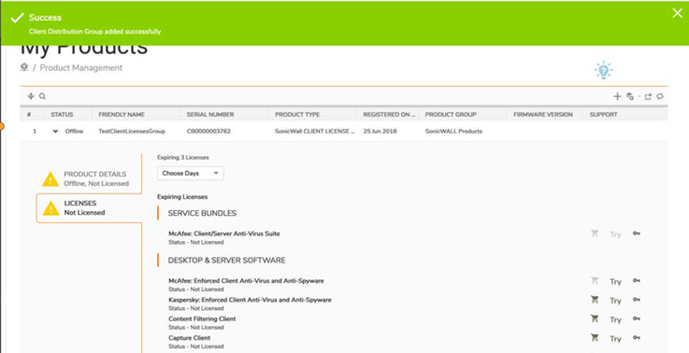The width and height of the screenshot is (689, 353).
Task: Click cart icon for McAfee Client/Server Anti-Virus Suite
Action: [x=595, y=233]
